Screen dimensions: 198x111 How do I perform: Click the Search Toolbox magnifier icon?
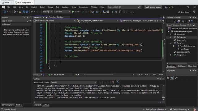tap(28, 21)
